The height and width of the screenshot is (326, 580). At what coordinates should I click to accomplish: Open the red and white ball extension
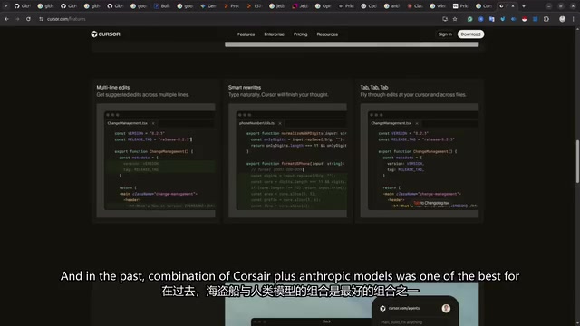point(524,19)
